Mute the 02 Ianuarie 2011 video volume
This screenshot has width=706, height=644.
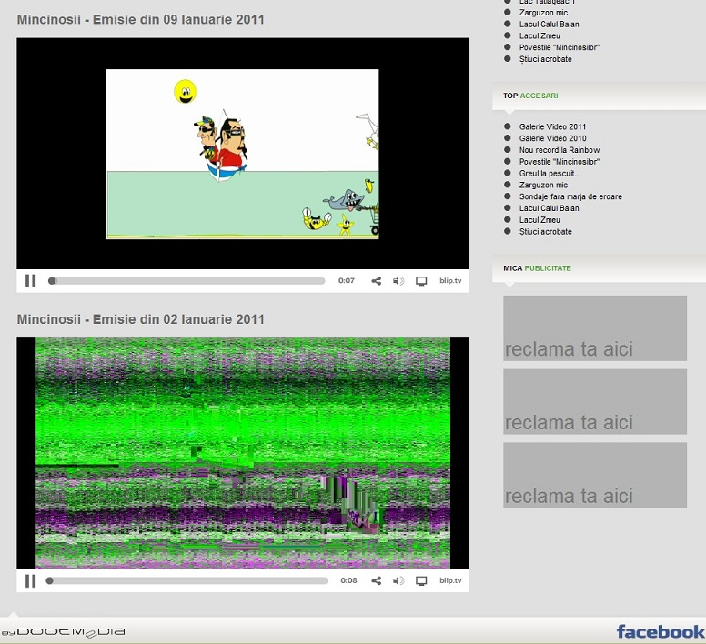pos(398,581)
